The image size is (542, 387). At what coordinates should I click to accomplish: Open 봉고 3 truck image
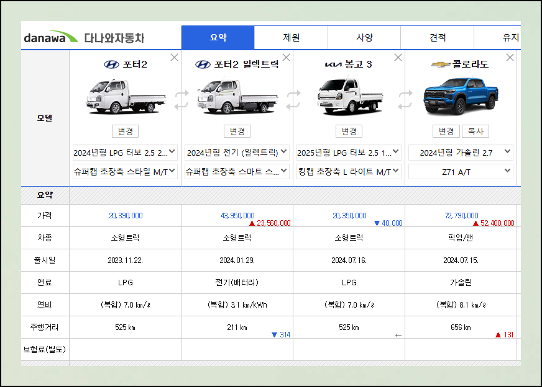point(349,97)
